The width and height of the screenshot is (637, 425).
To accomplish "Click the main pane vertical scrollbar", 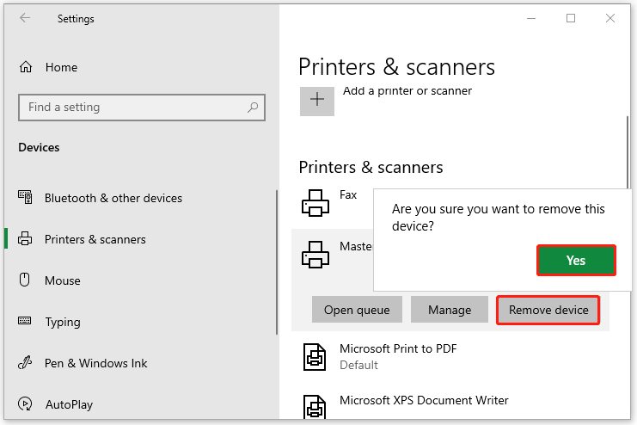I will (x=628, y=151).
